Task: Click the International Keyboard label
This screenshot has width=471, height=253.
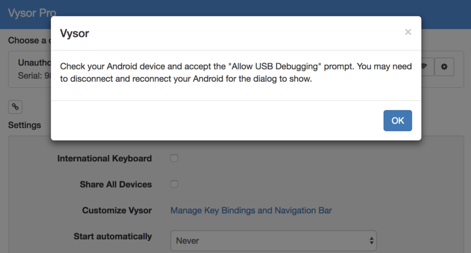Action: coord(104,158)
